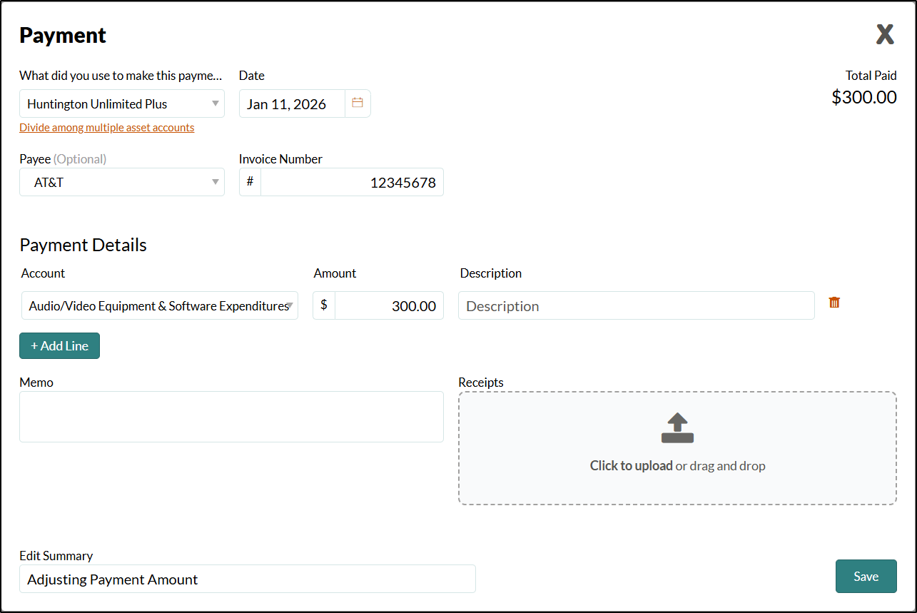Viewport: 917px width, 613px height.
Task: Expand the Audio/Video Equipment account dropdown
Action: (160, 305)
